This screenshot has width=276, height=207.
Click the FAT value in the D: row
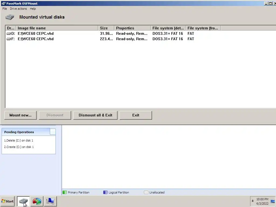(191, 33)
